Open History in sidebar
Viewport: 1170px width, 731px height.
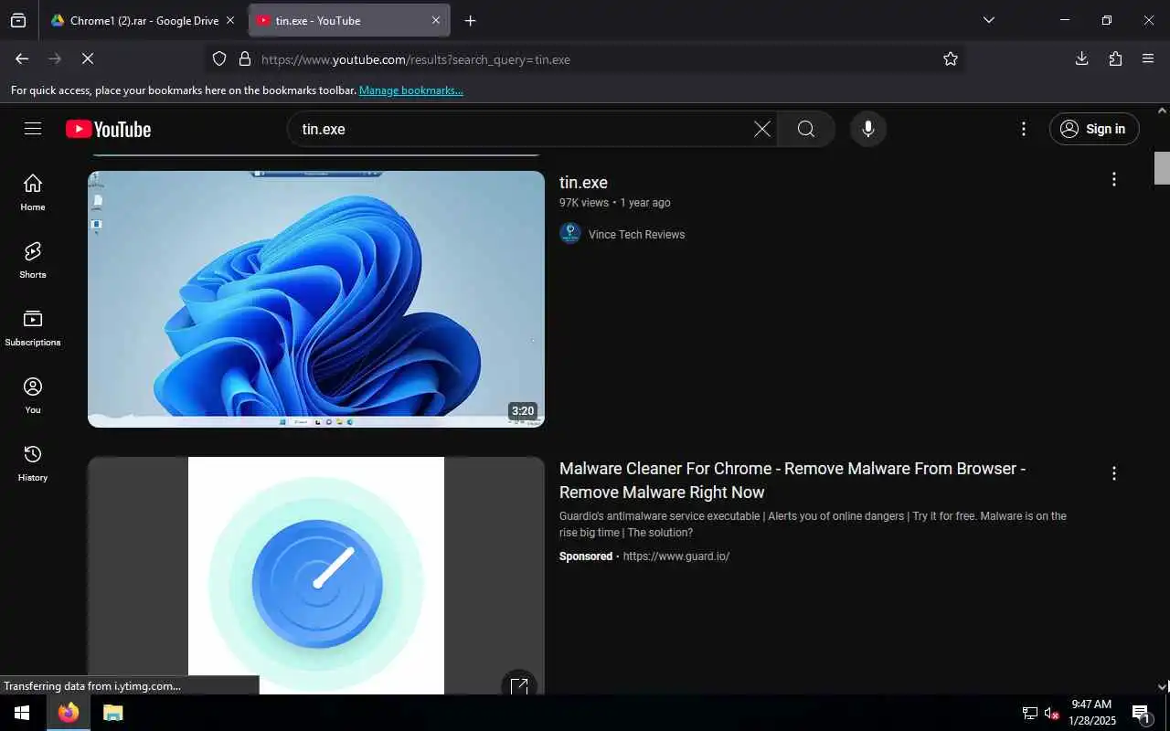click(33, 462)
